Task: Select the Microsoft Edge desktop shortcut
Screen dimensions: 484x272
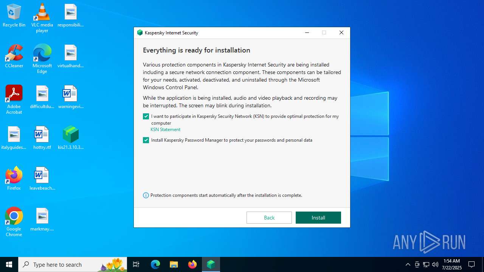Action: [x=42, y=59]
